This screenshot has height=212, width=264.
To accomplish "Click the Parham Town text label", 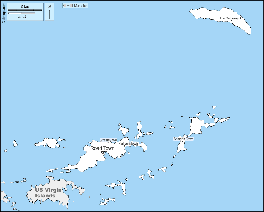I will tap(128, 143).
